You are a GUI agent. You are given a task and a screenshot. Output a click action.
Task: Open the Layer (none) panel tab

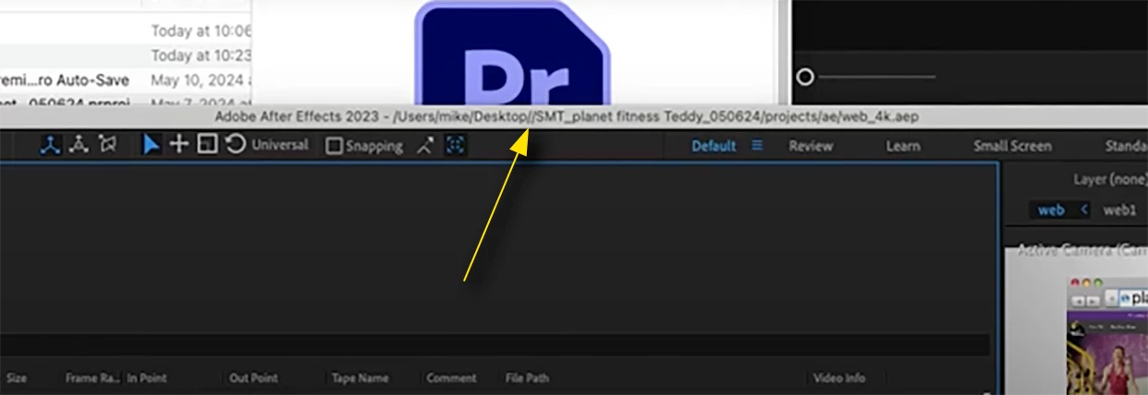pyautogui.click(x=1110, y=179)
